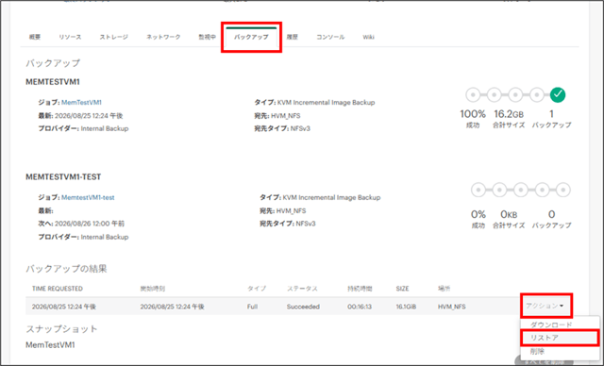Expand the アクション dropdown in backup results
604x366 pixels.
(545, 306)
